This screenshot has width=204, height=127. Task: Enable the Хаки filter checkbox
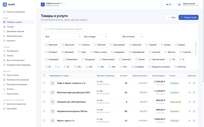[x=79, y=52]
